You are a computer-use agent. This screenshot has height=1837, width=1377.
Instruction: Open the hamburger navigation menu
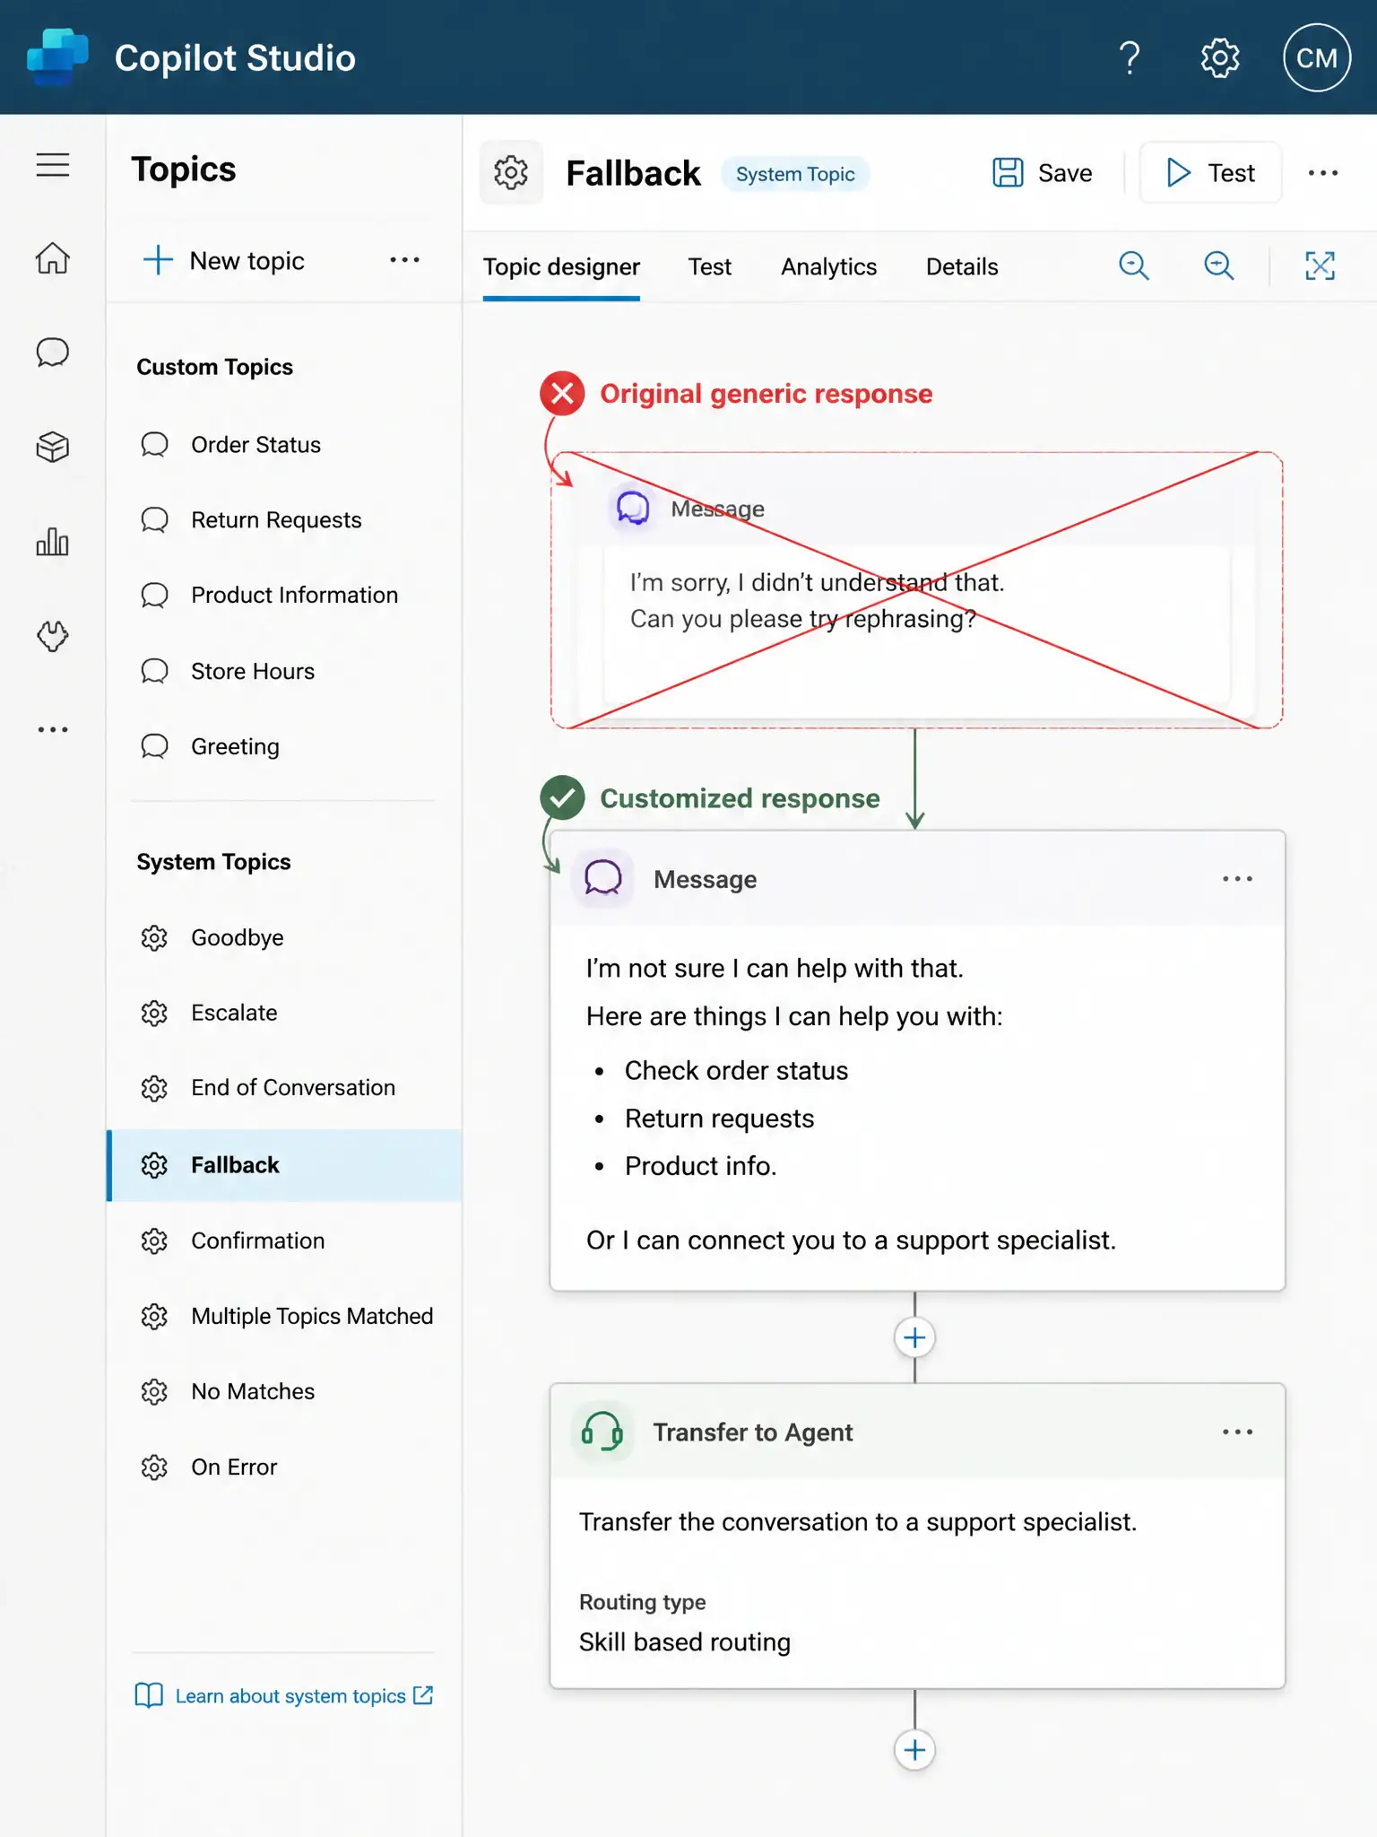coord(53,165)
